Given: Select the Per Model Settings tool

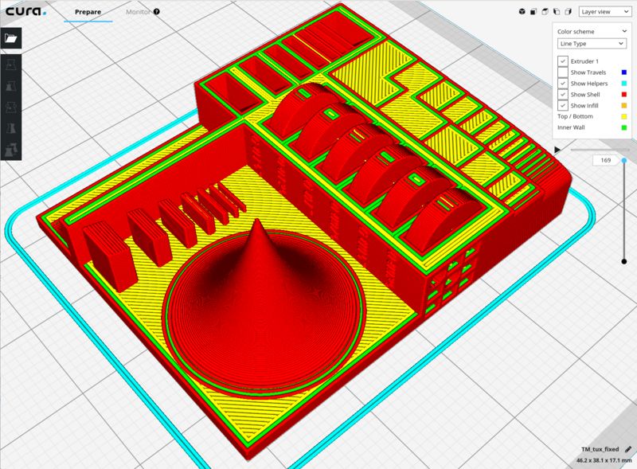Looking at the screenshot, I should [11, 149].
